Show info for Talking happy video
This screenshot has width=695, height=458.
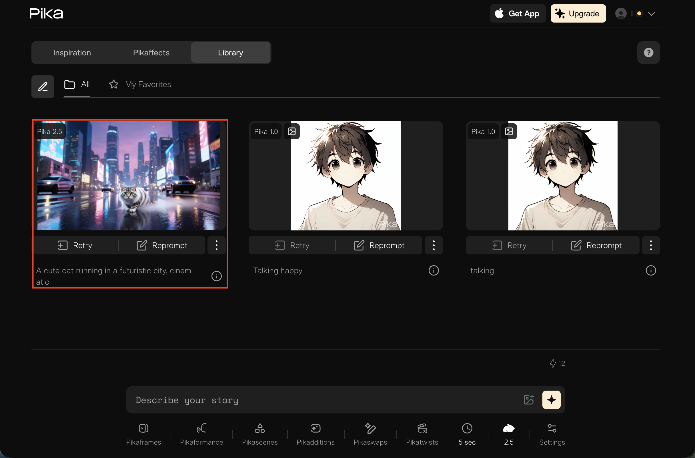434,270
